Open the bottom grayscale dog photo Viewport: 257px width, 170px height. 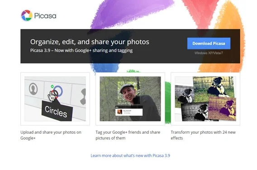click(195, 112)
